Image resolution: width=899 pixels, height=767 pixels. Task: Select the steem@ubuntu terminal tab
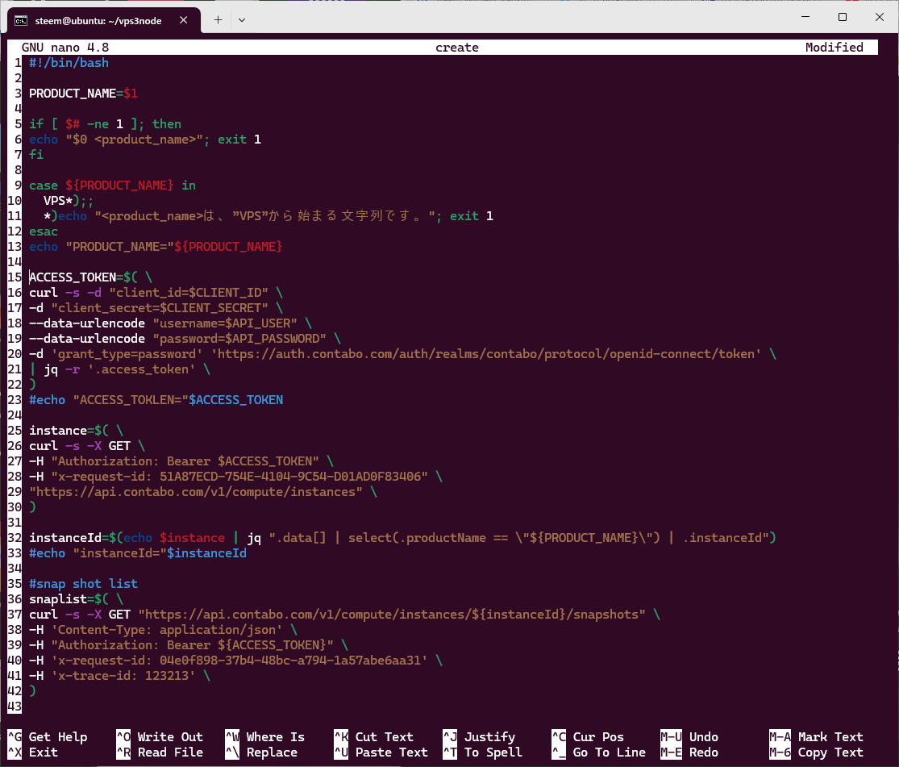click(x=104, y=20)
